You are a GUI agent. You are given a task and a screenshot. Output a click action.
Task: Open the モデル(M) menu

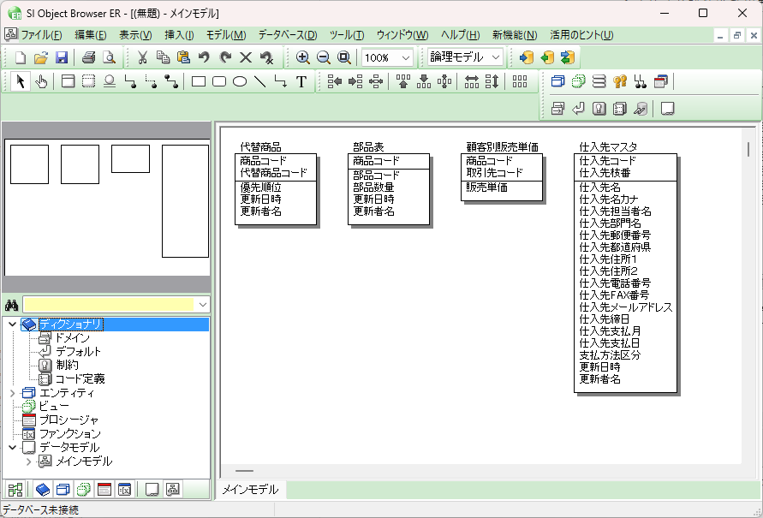tap(226, 35)
